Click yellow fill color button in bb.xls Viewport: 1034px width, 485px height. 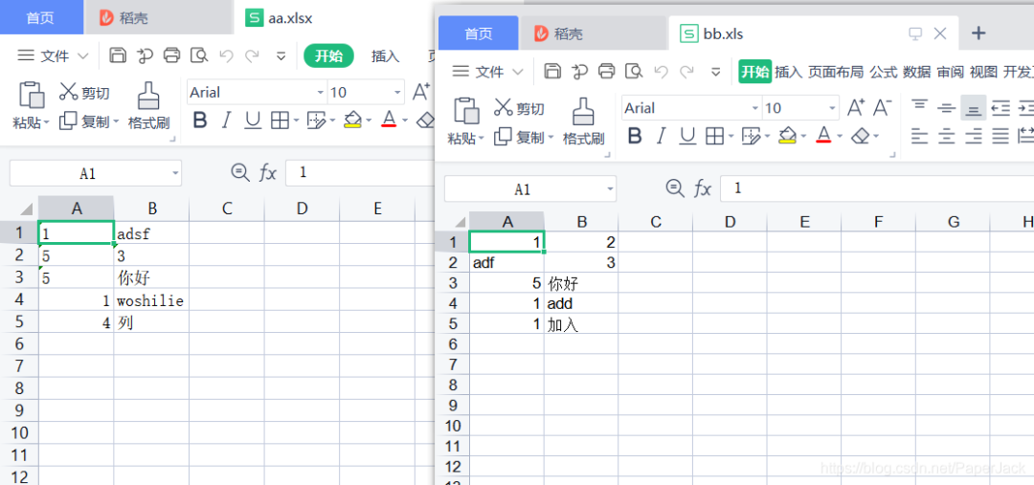coord(787,136)
